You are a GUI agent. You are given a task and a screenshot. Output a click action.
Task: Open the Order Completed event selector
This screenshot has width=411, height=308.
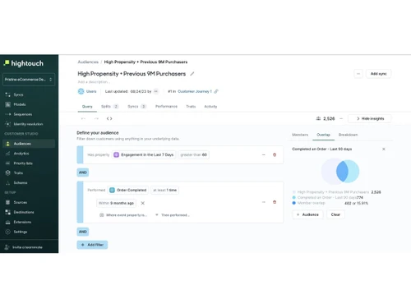pyautogui.click(x=128, y=190)
